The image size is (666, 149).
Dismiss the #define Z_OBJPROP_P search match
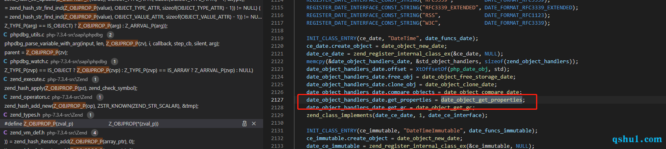(254, 124)
